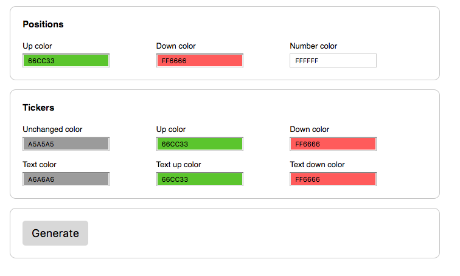This screenshot has height=276, width=460.
Task: Click the Down color label under Tickers
Action: coord(310,129)
